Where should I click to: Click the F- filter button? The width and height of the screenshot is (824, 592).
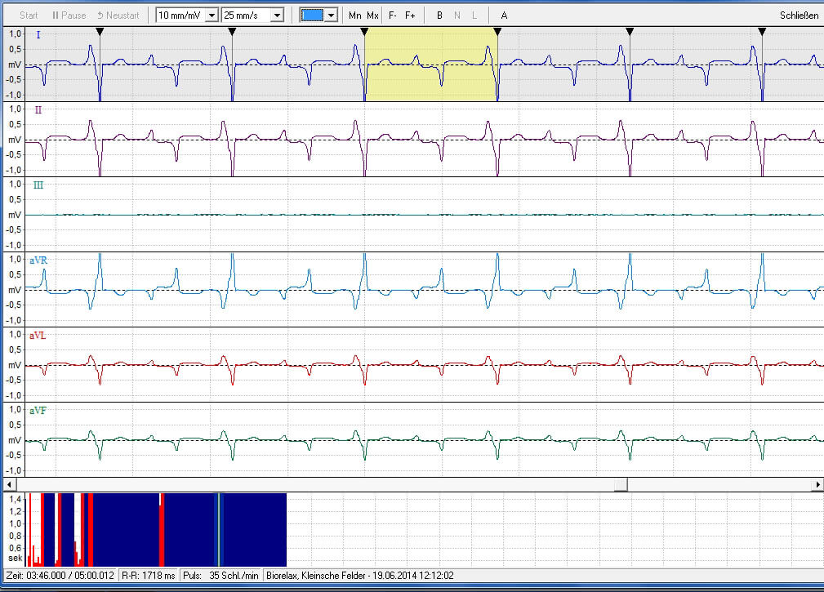coord(393,16)
